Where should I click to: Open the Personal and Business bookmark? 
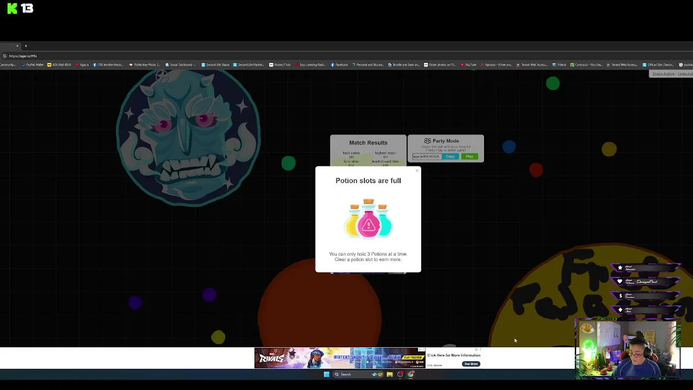[x=368, y=65]
